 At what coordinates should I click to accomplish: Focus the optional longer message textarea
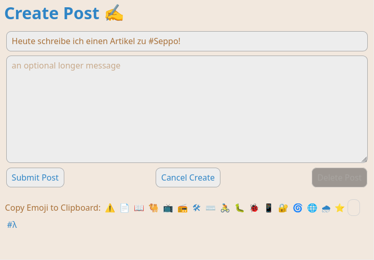(x=187, y=110)
